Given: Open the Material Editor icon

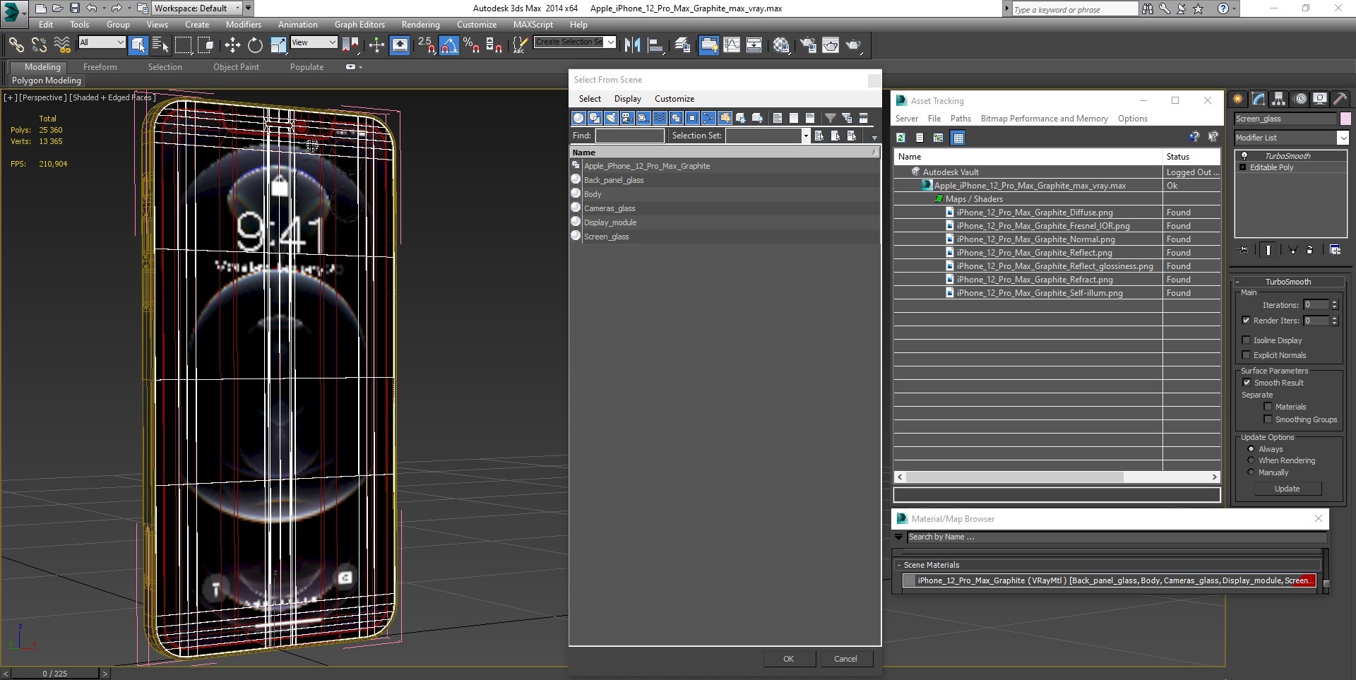Looking at the screenshot, I should pyautogui.click(x=781, y=45).
